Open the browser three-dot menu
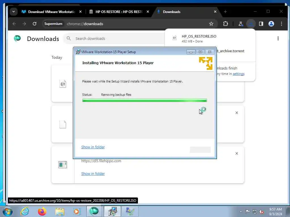This screenshot has height=217, width=290. pos(281,24)
